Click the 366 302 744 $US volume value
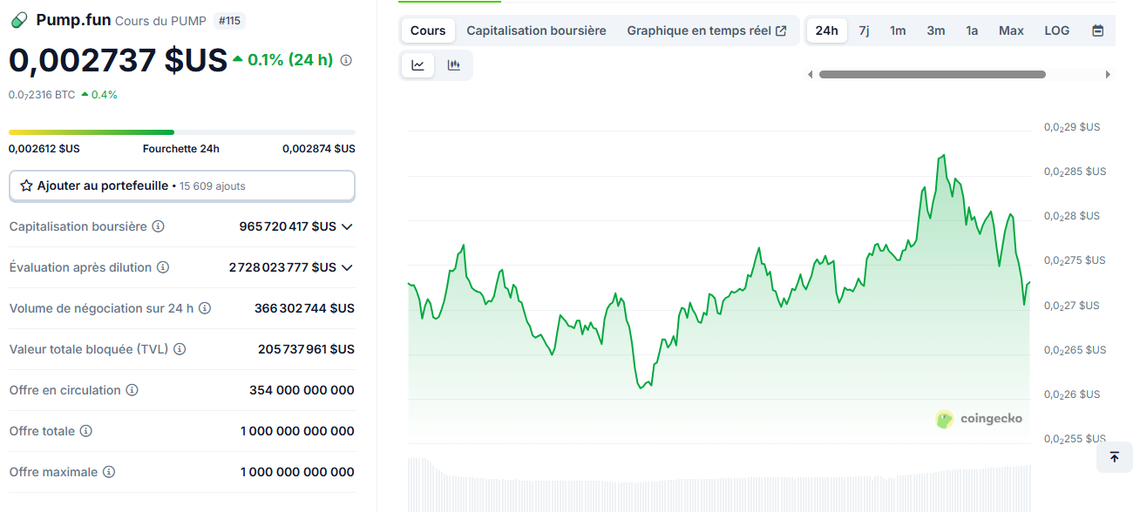 pos(304,308)
